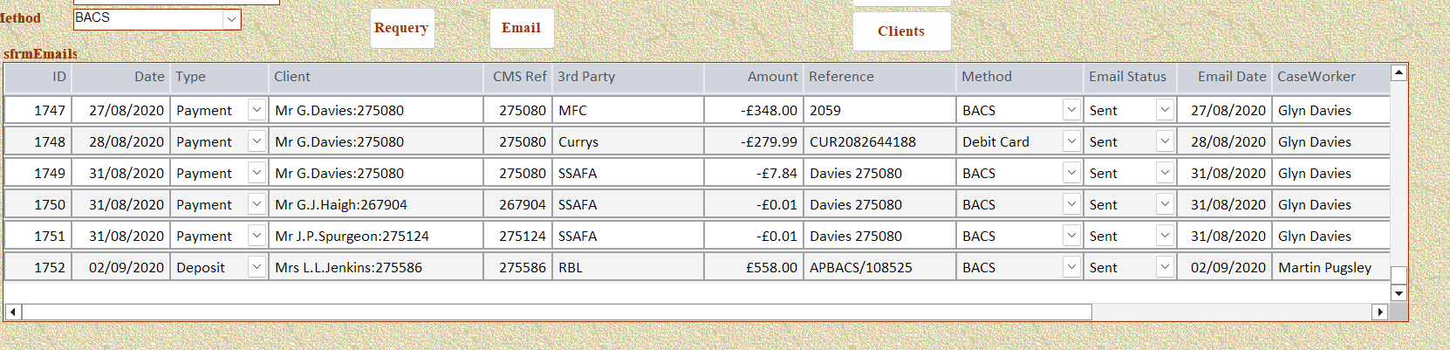This screenshot has height=350, width=1450.
Task: Open the Clients form button
Action: tap(900, 31)
